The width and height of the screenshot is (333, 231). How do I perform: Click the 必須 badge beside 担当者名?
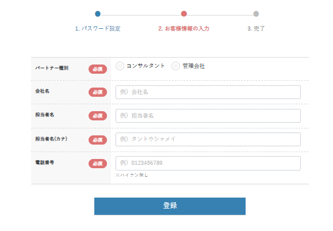[x=98, y=116]
